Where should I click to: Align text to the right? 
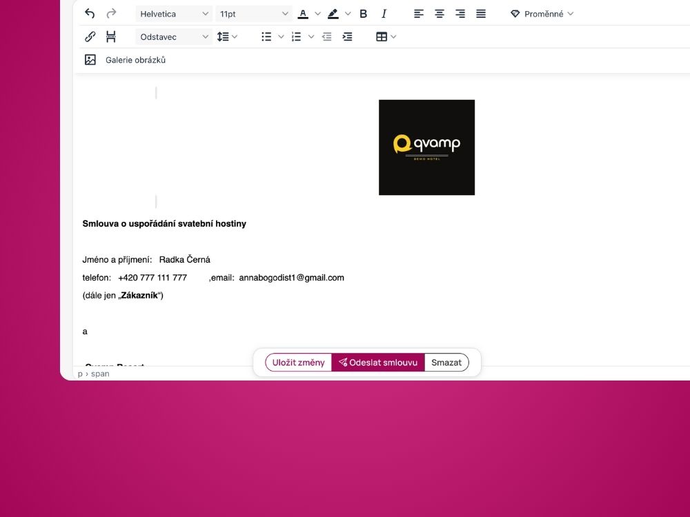[x=460, y=14]
